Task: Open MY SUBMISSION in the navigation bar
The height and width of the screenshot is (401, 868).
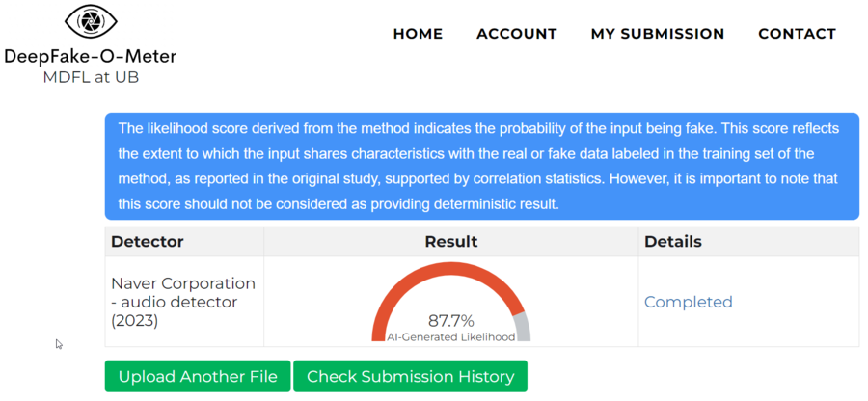Action: tap(658, 34)
